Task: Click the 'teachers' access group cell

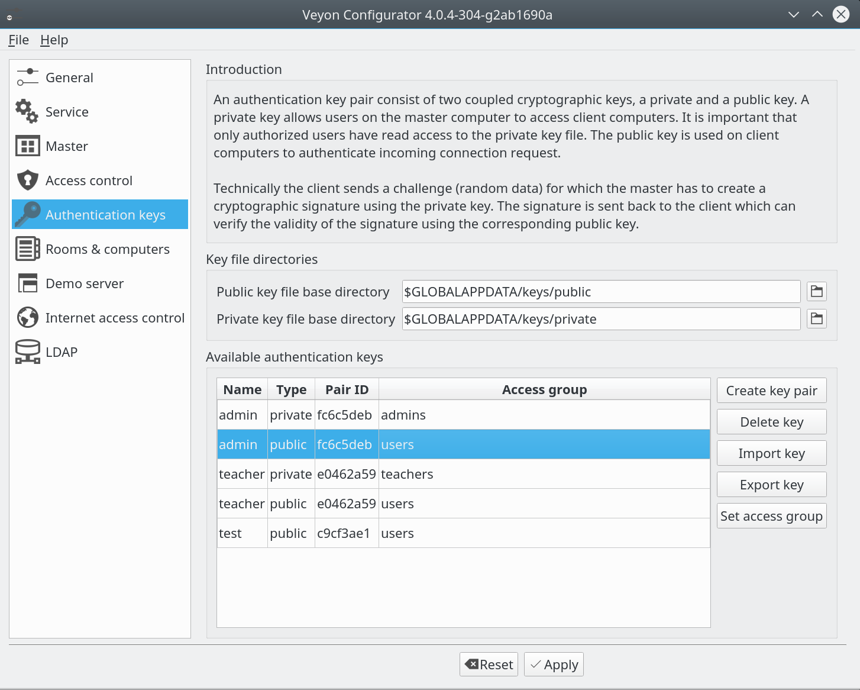Action: (x=544, y=474)
